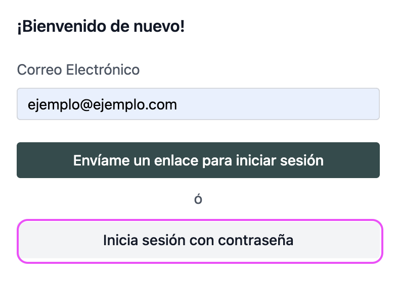The height and width of the screenshot is (282, 397).
Task: Click the "or" divider between buttons
Action: click(x=198, y=200)
